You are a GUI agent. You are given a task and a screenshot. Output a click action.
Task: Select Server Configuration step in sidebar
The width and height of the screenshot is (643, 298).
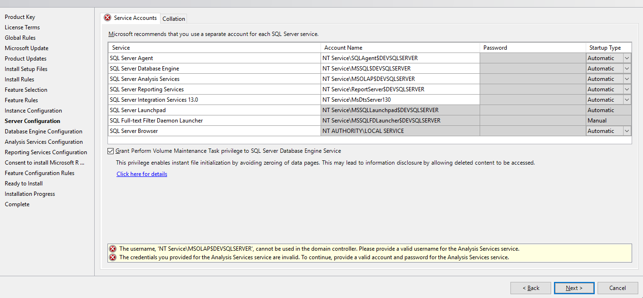point(33,121)
